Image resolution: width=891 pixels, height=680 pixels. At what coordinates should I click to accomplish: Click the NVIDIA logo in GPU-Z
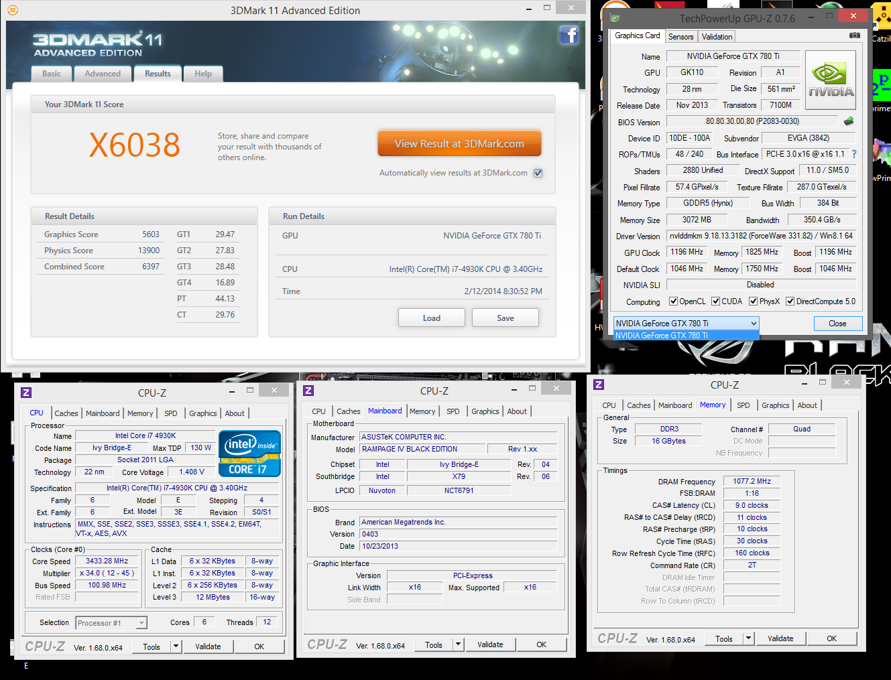tap(831, 80)
